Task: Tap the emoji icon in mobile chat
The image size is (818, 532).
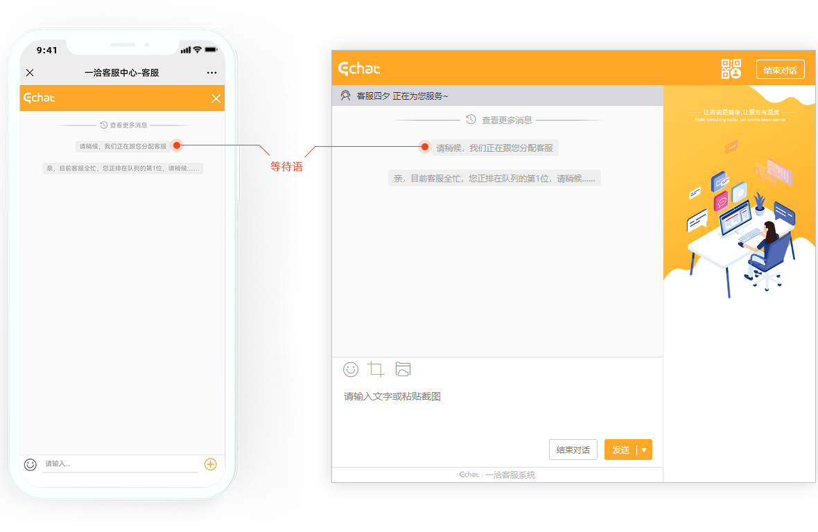Action: click(30, 465)
